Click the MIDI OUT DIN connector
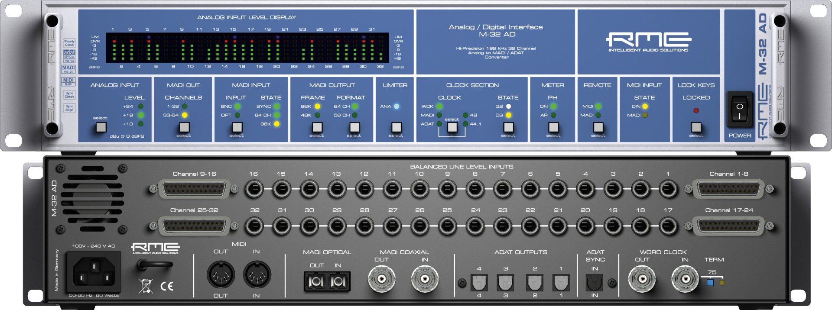Viewport: 832px width, 310px height. [x=221, y=275]
